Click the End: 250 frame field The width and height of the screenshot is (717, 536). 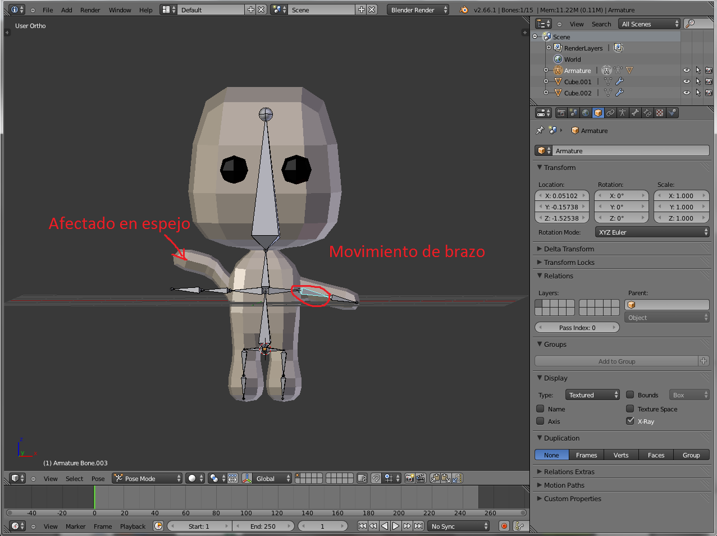[x=263, y=526]
